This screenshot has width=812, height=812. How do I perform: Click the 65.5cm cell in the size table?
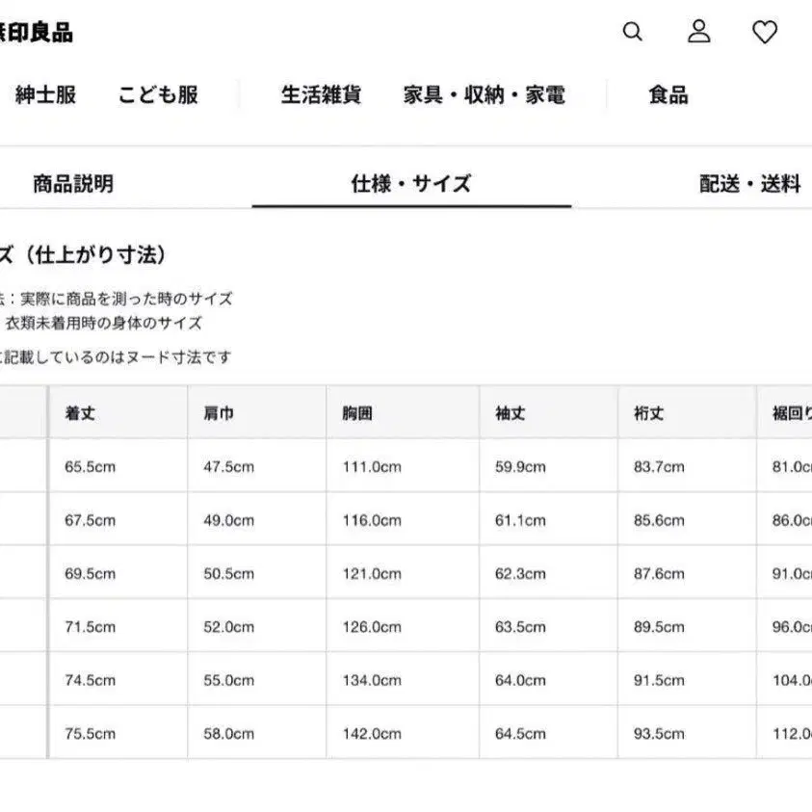tap(91, 466)
